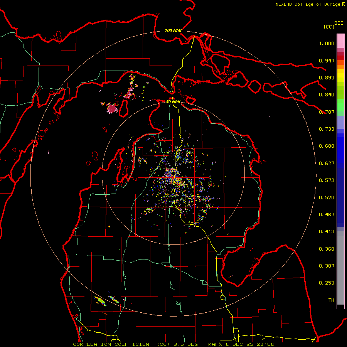Click the DCC legend title
Viewport: 347px width, 347px height.
coord(339,23)
